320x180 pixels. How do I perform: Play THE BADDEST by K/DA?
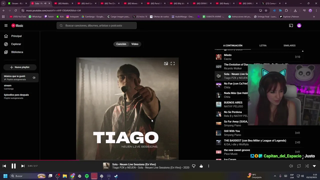pos(258,142)
